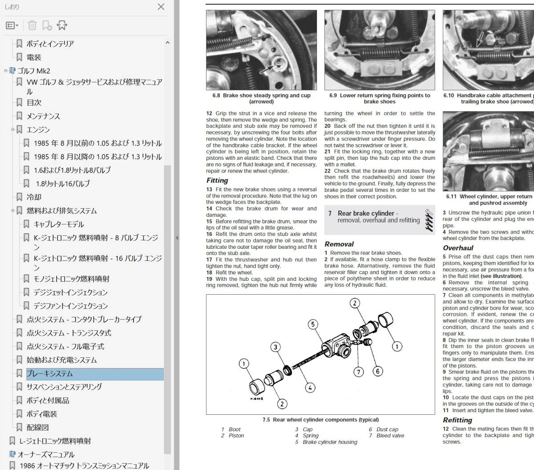The image size is (534, 470).
Task: Click bookmark icon beside メンテナンス
Action: [x=19, y=116]
